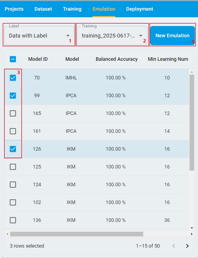Expand the Training selection dropdown
Image resolution: width=198 pixels, height=258 pixels.
pyautogui.click(x=112, y=36)
